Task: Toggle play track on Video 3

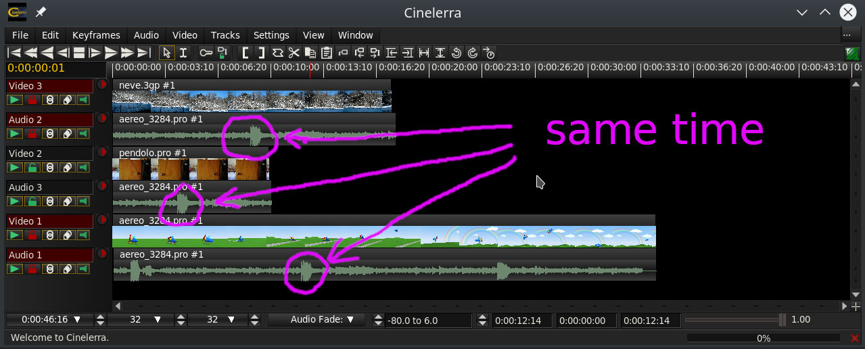Action: click(x=14, y=99)
